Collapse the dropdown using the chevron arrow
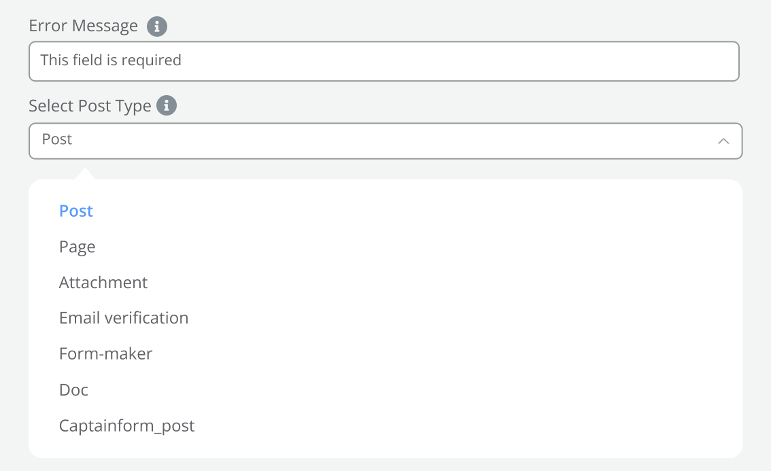The image size is (771, 471). point(723,141)
